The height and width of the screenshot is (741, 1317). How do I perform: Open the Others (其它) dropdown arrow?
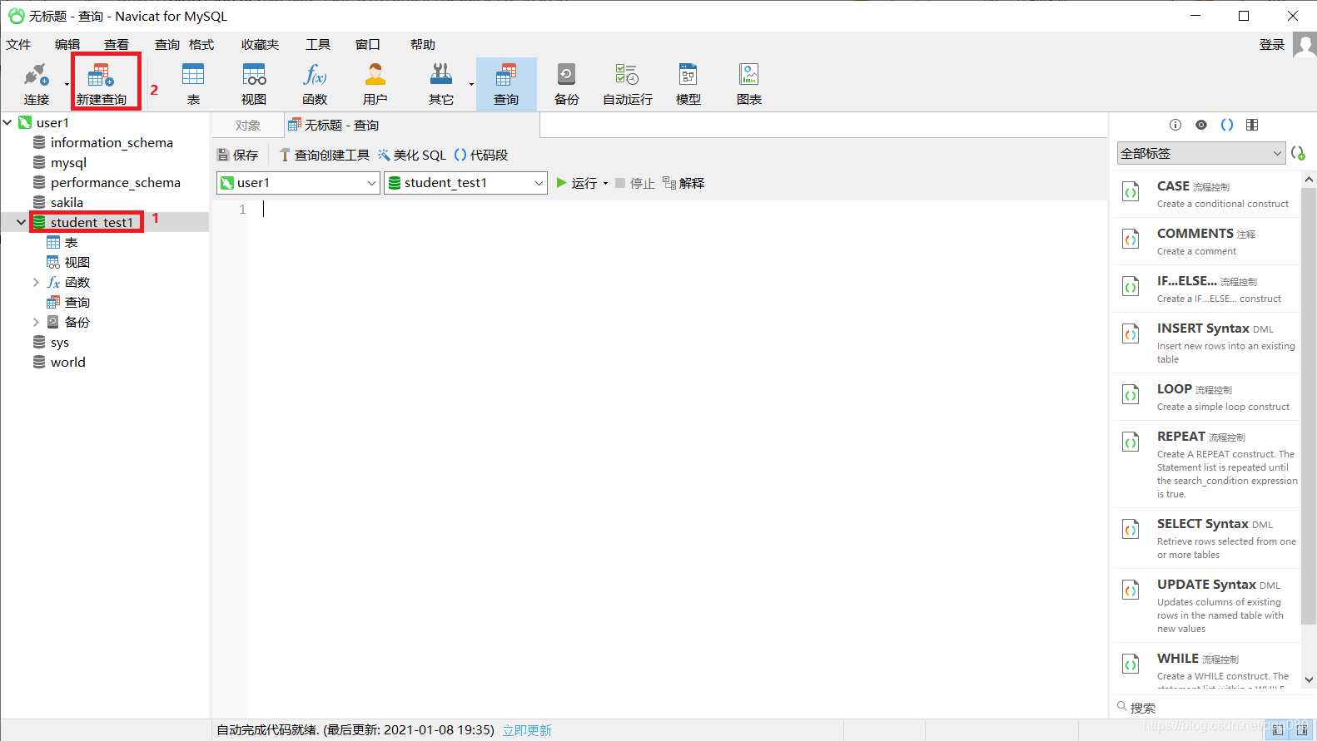[x=471, y=84]
